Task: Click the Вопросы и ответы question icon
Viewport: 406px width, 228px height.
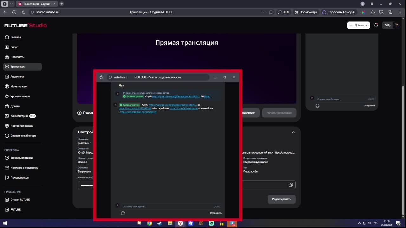Action: (7, 158)
